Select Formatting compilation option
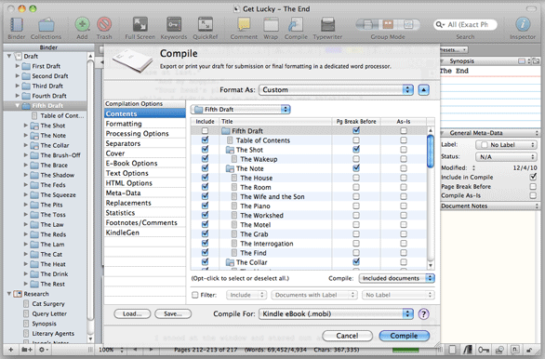Screen dimensions: 545x359 coord(144,124)
